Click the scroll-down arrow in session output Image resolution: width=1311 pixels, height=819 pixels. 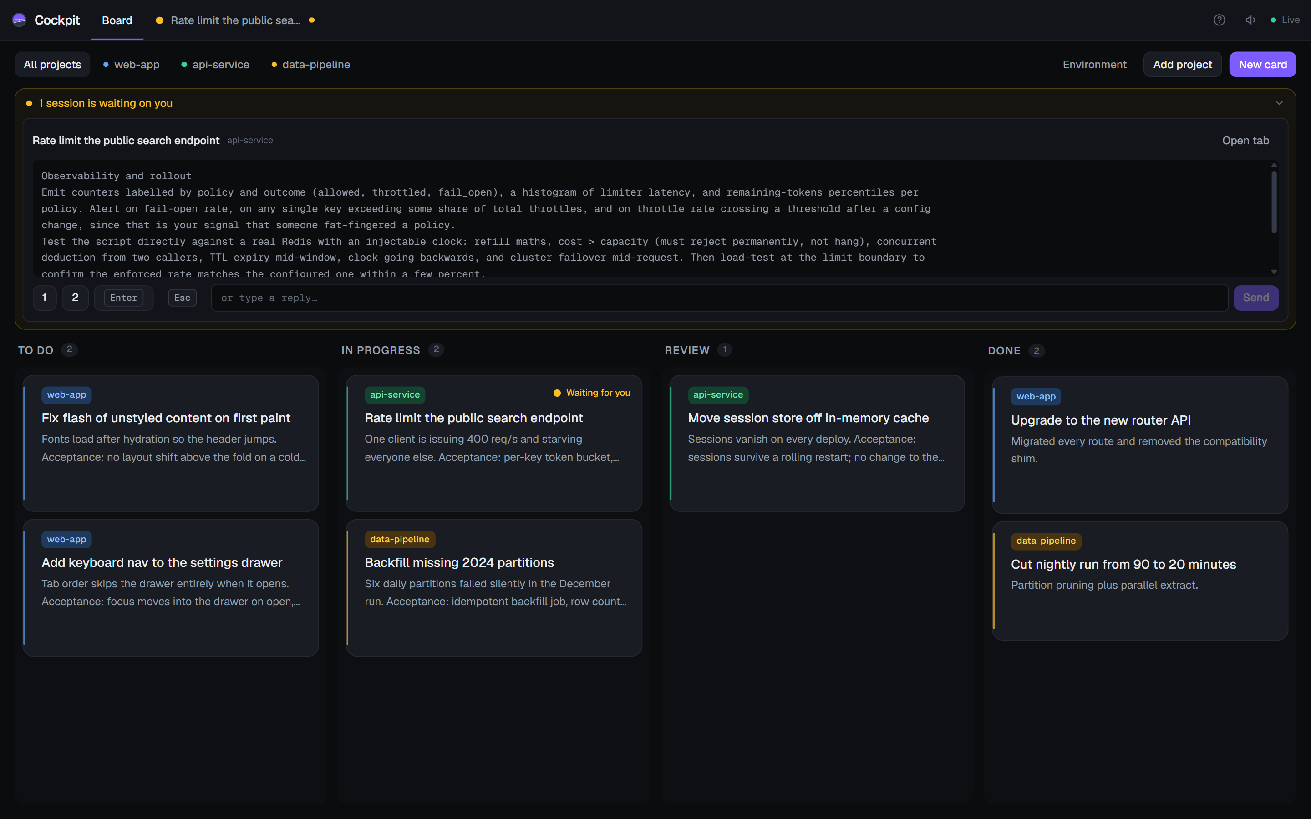(x=1274, y=272)
